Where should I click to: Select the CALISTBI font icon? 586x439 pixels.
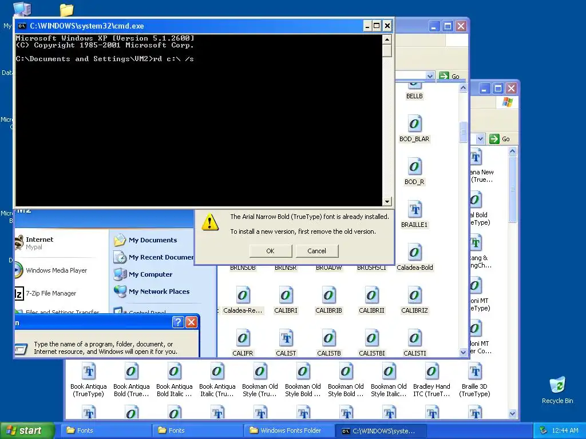coord(371,338)
